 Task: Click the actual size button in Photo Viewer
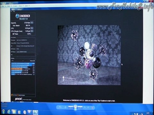tap(65, 108)
